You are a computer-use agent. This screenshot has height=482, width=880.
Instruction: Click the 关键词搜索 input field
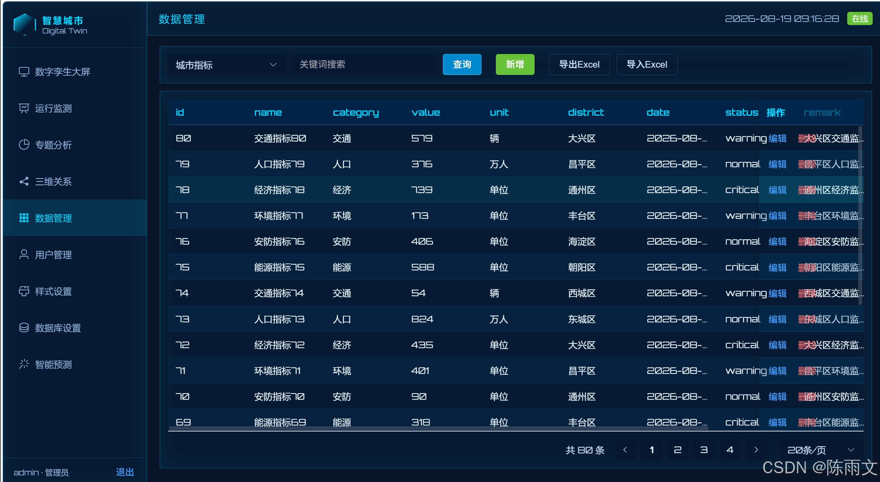pos(364,64)
